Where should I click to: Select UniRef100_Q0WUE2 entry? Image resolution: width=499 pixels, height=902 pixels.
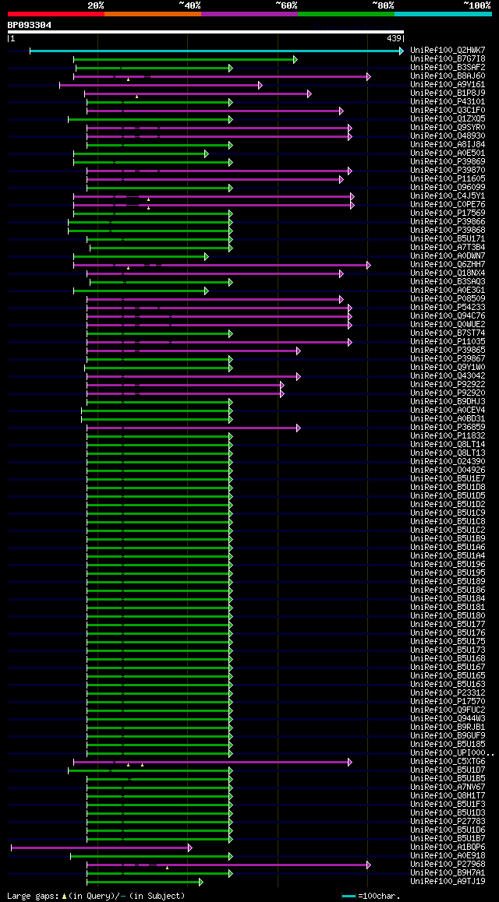point(448,325)
